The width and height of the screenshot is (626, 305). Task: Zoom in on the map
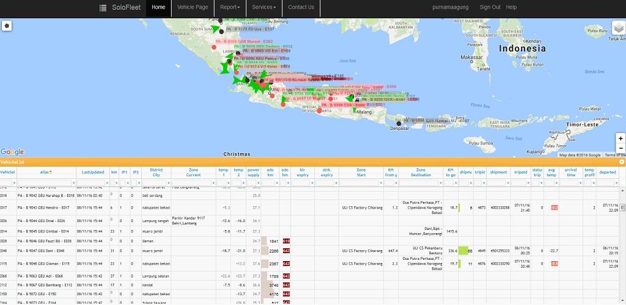620,138
